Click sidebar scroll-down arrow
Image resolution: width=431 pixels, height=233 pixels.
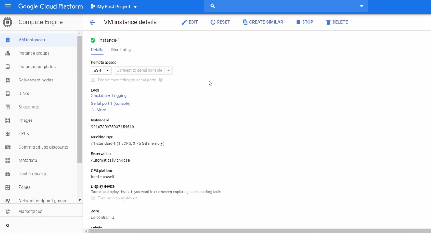[x=80, y=200]
